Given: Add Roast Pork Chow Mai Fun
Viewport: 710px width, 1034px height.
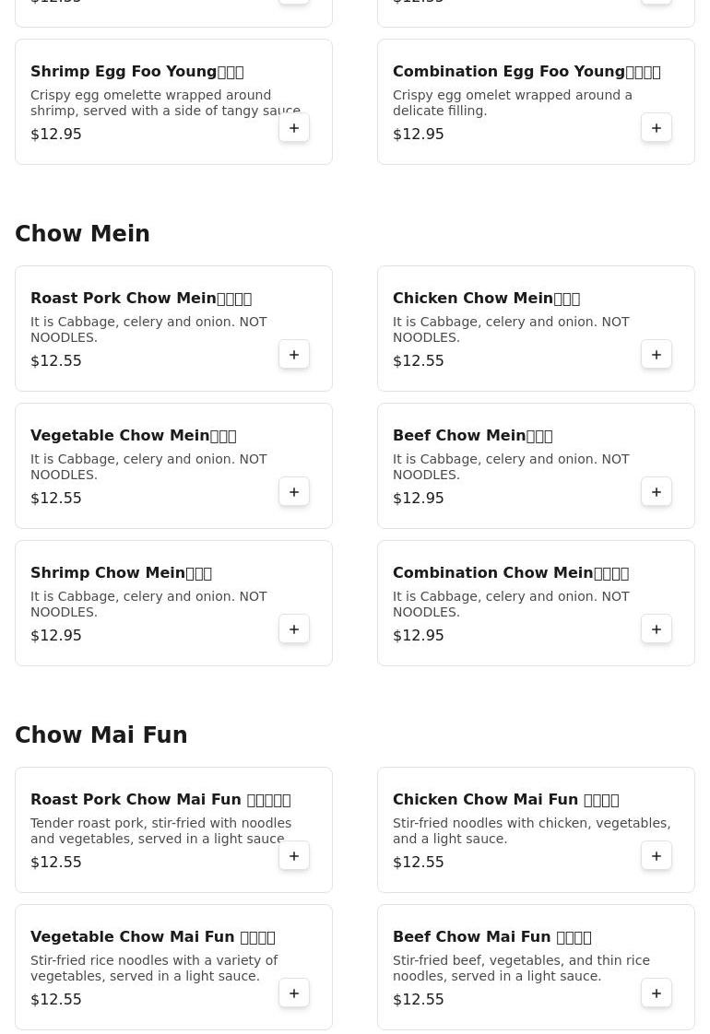Looking at the screenshot, I should (294, 856).
